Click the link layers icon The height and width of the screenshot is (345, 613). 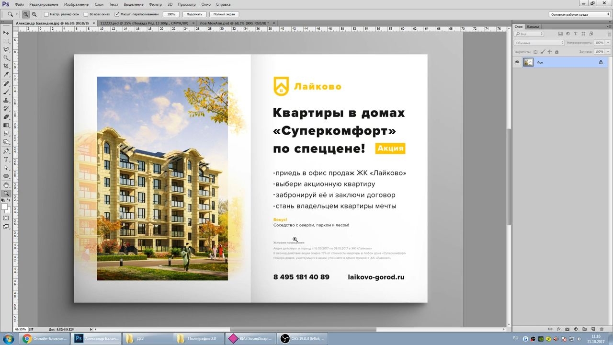tap(550, 329)
